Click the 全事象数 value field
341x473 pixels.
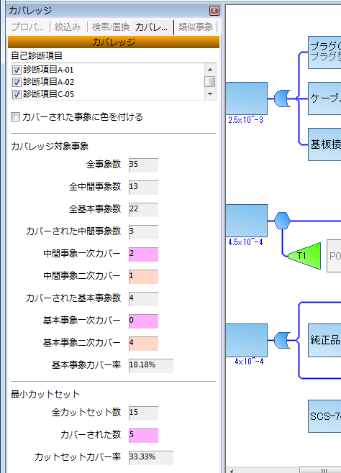pyautogui.click(x=143, y=165)
